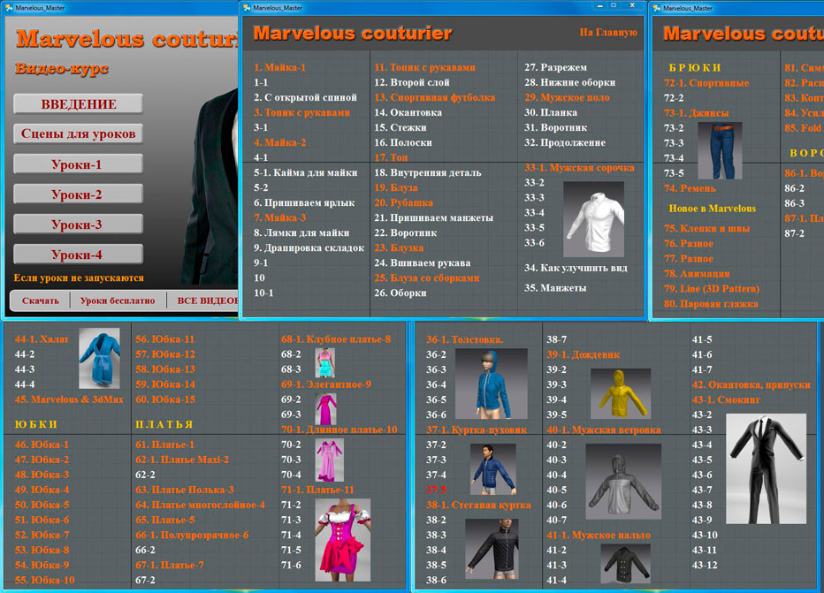824x593 pixels.
Task: Follow the На Главную link
Action: (x=608, y=33)
